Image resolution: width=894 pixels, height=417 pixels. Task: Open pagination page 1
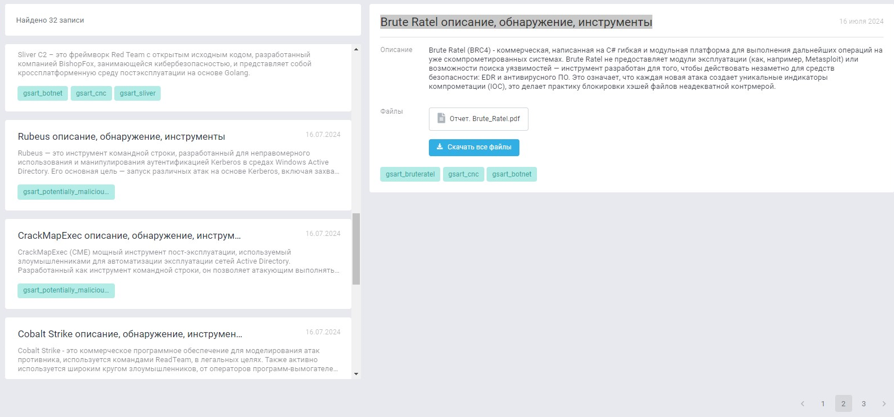click(x=823, y=403)
